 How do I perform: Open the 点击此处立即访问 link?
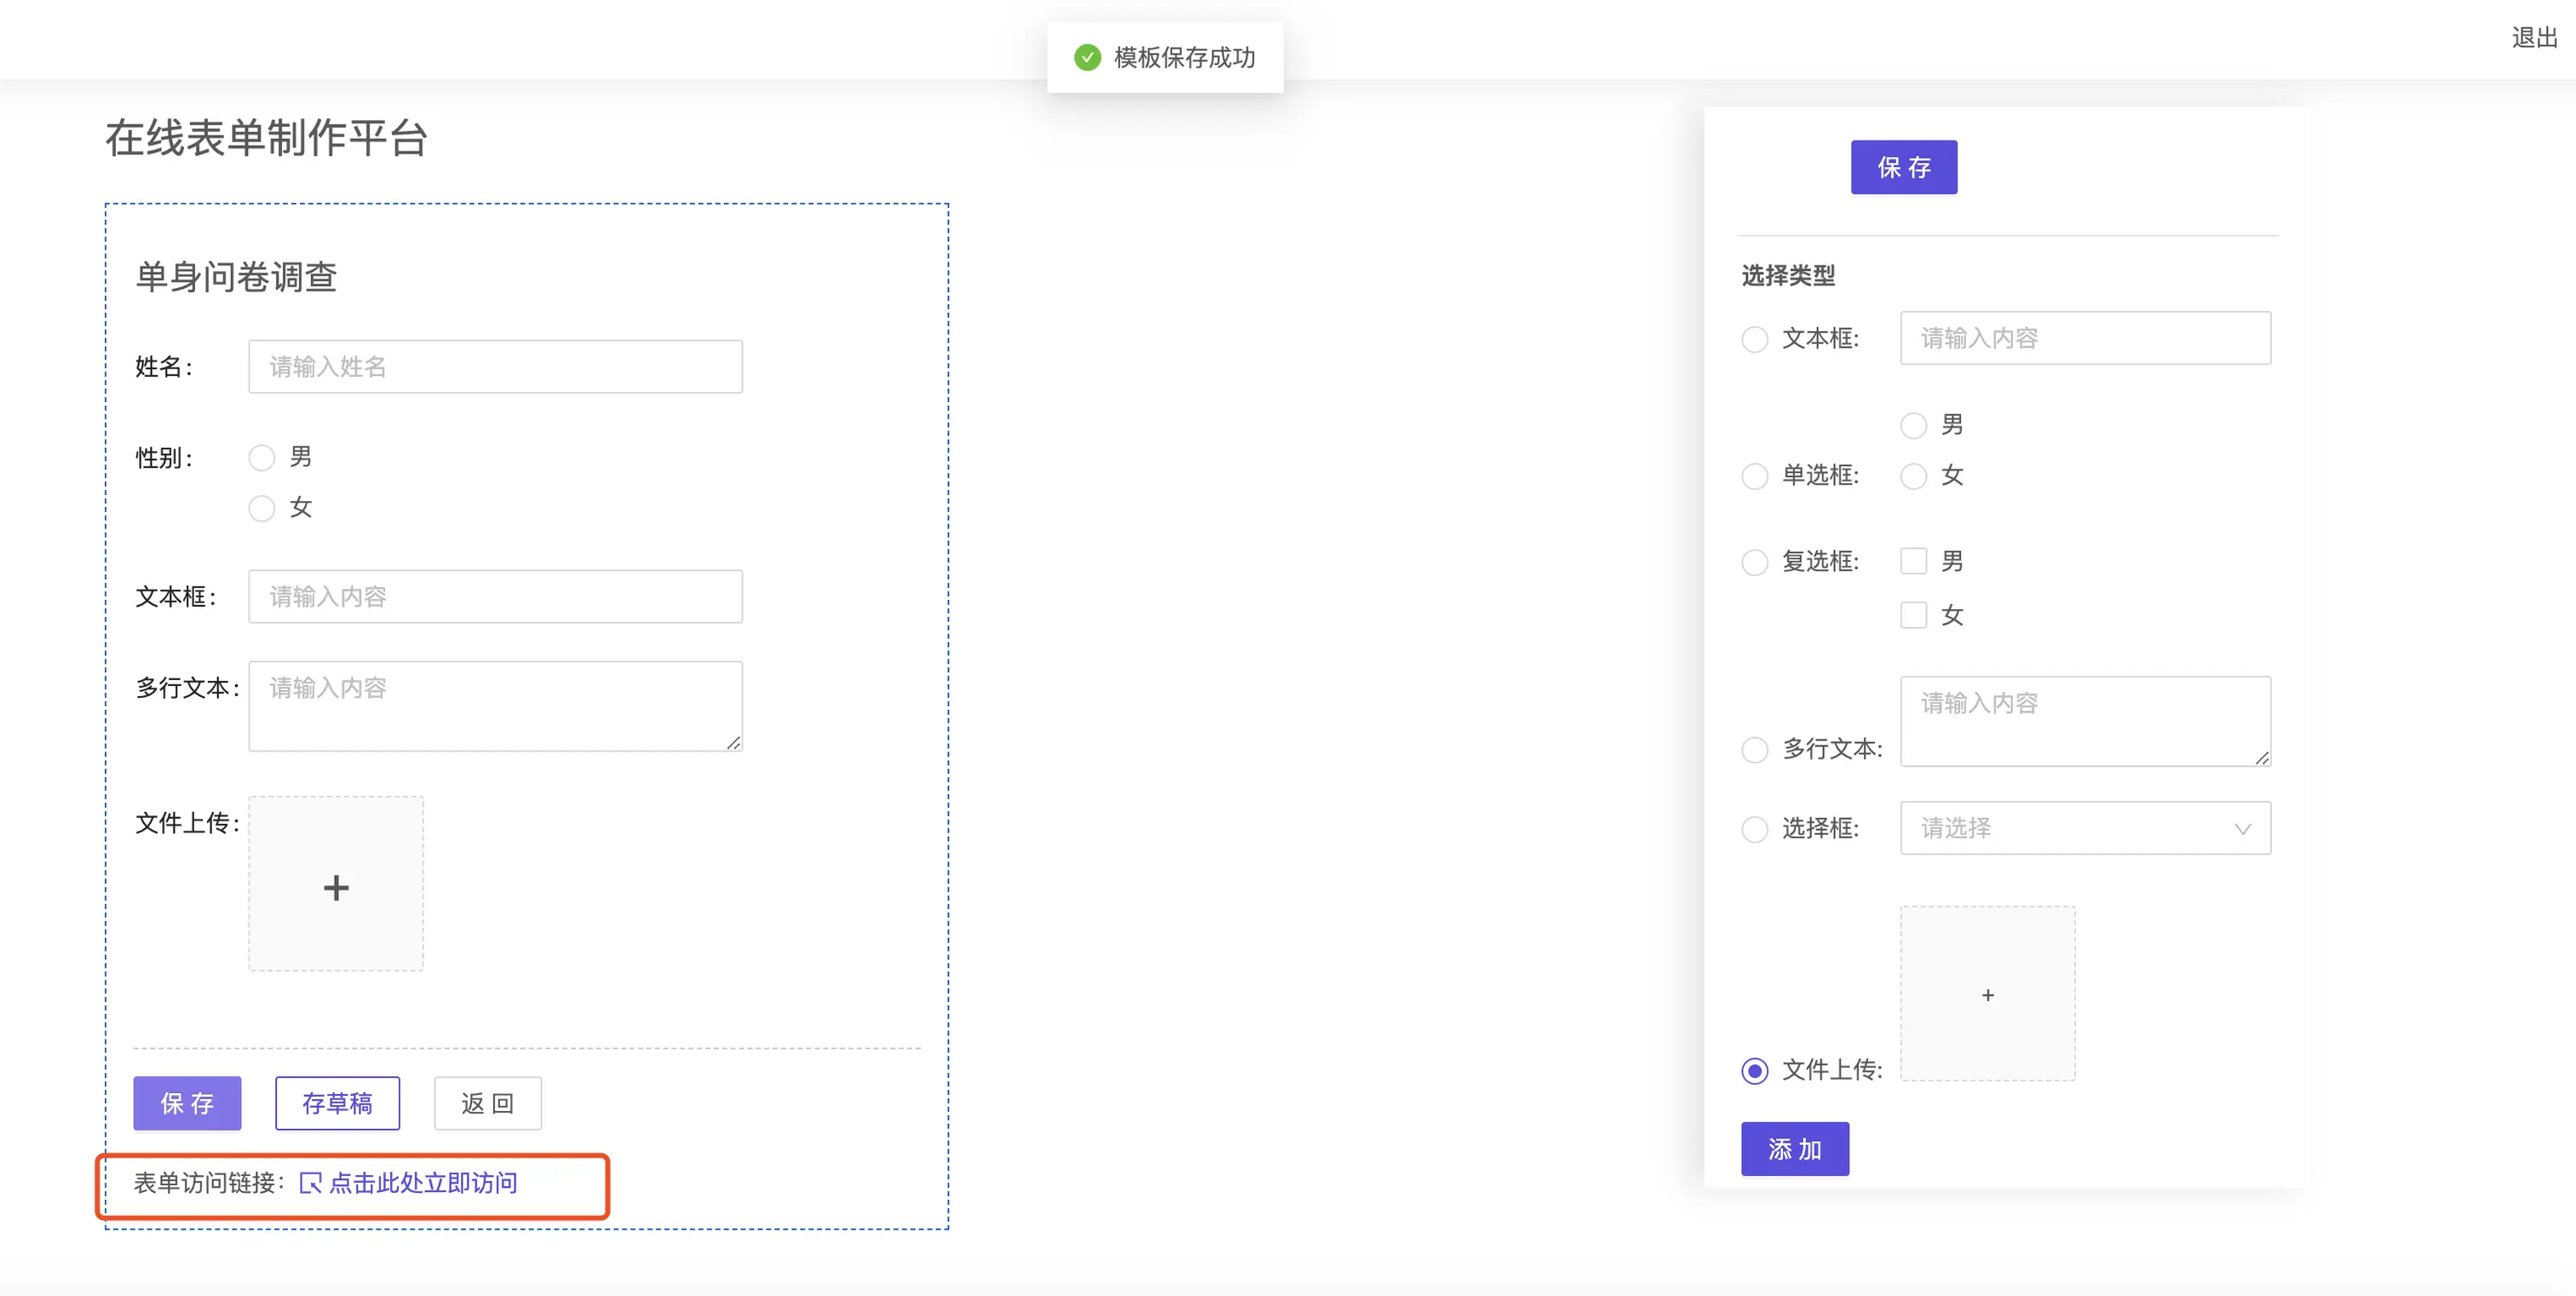pyautogui.click(x=423, y=1183)
